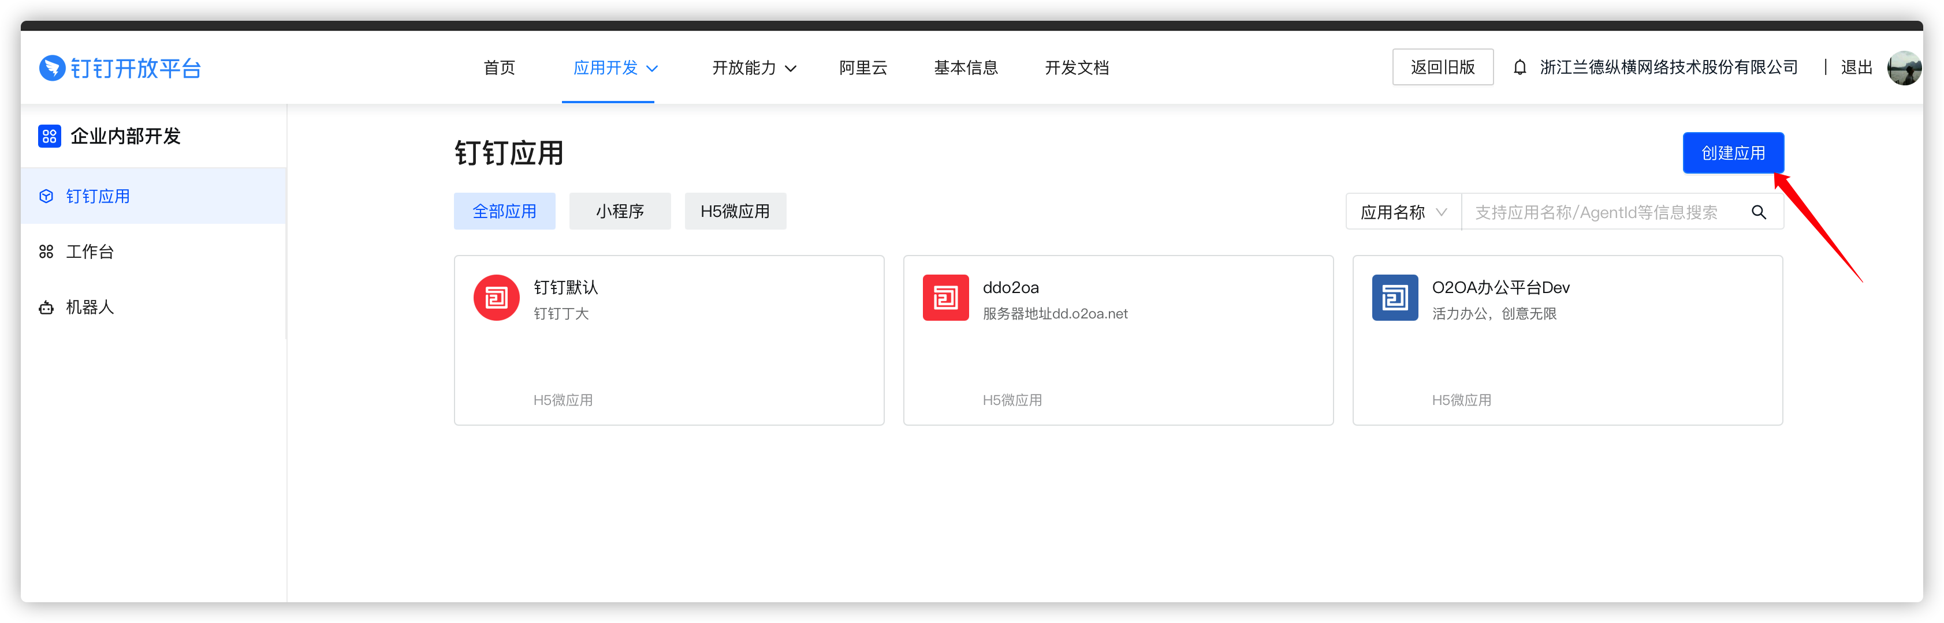The height and width of the screenshot is (623, 1944).
Task: Click the DingTalk logo icon
Action: coord(51,68)
